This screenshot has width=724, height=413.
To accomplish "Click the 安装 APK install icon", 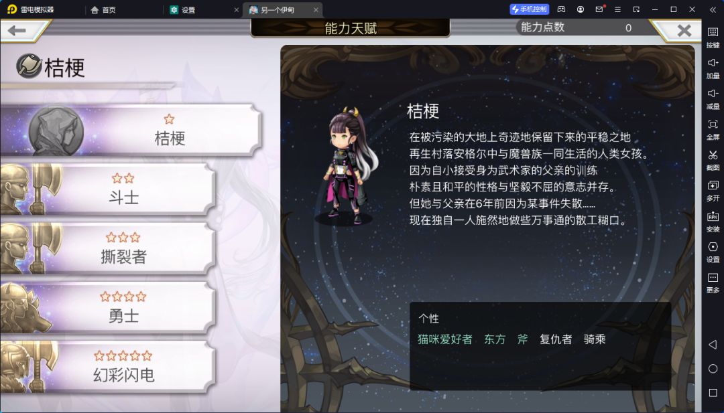I will pos(713,222).
